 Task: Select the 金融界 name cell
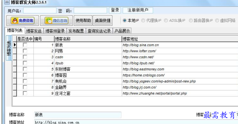point(88,87)
